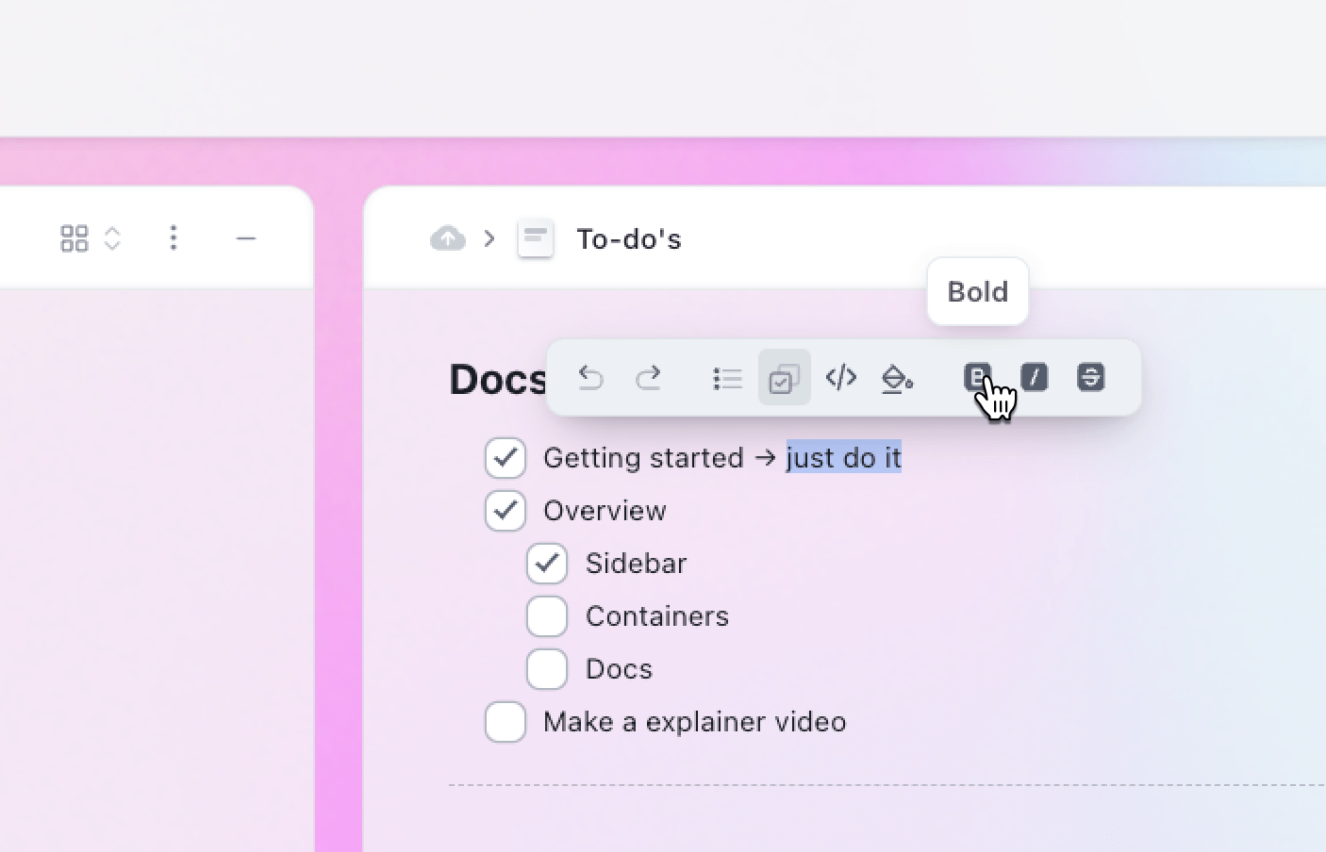Apply Bold to the selected text

[x=978, y=377]
